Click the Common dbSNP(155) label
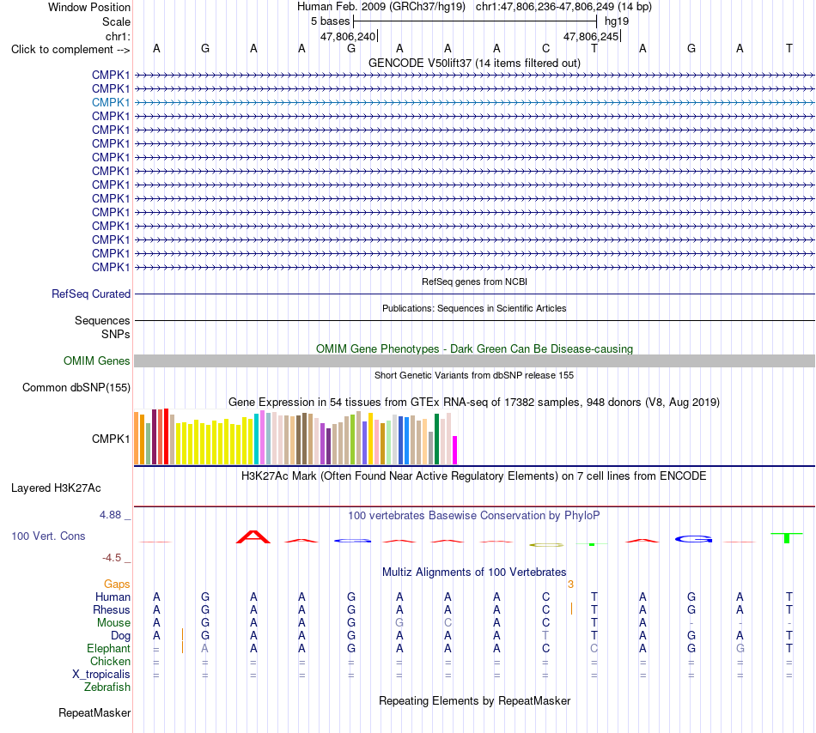 (76, 387)
